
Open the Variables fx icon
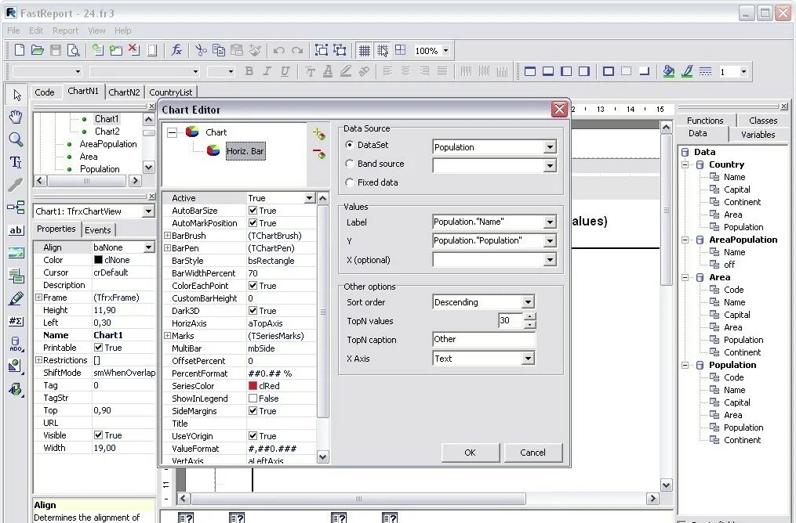coord(176,49)
